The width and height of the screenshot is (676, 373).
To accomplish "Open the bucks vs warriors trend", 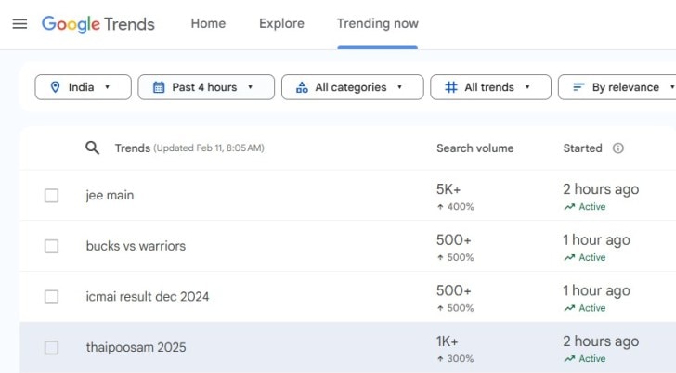I will tap(136, 246).
